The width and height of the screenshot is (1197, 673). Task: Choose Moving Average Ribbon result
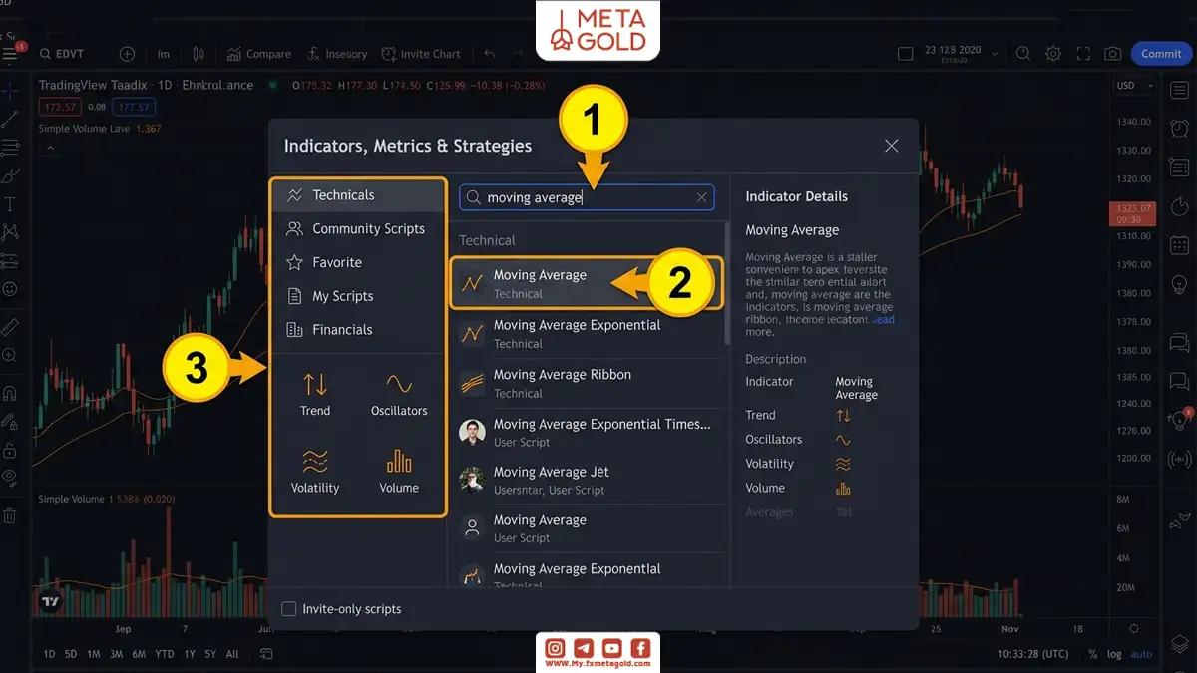tap(589, 383)
